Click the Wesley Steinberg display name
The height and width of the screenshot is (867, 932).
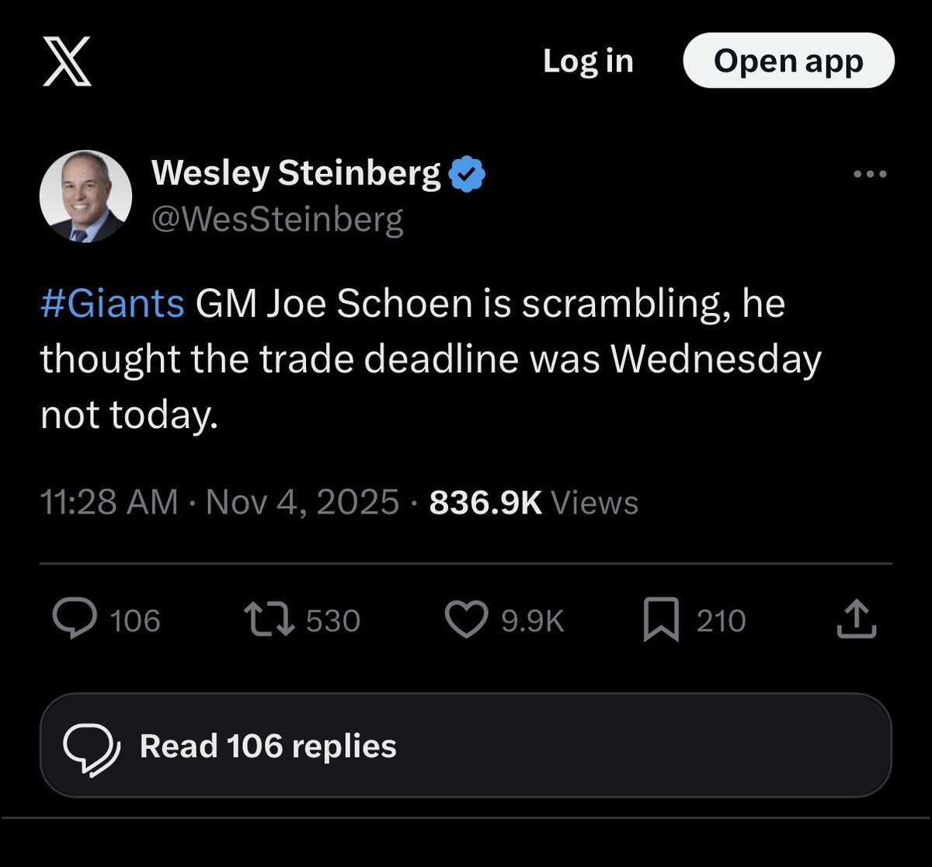point(296,172)
